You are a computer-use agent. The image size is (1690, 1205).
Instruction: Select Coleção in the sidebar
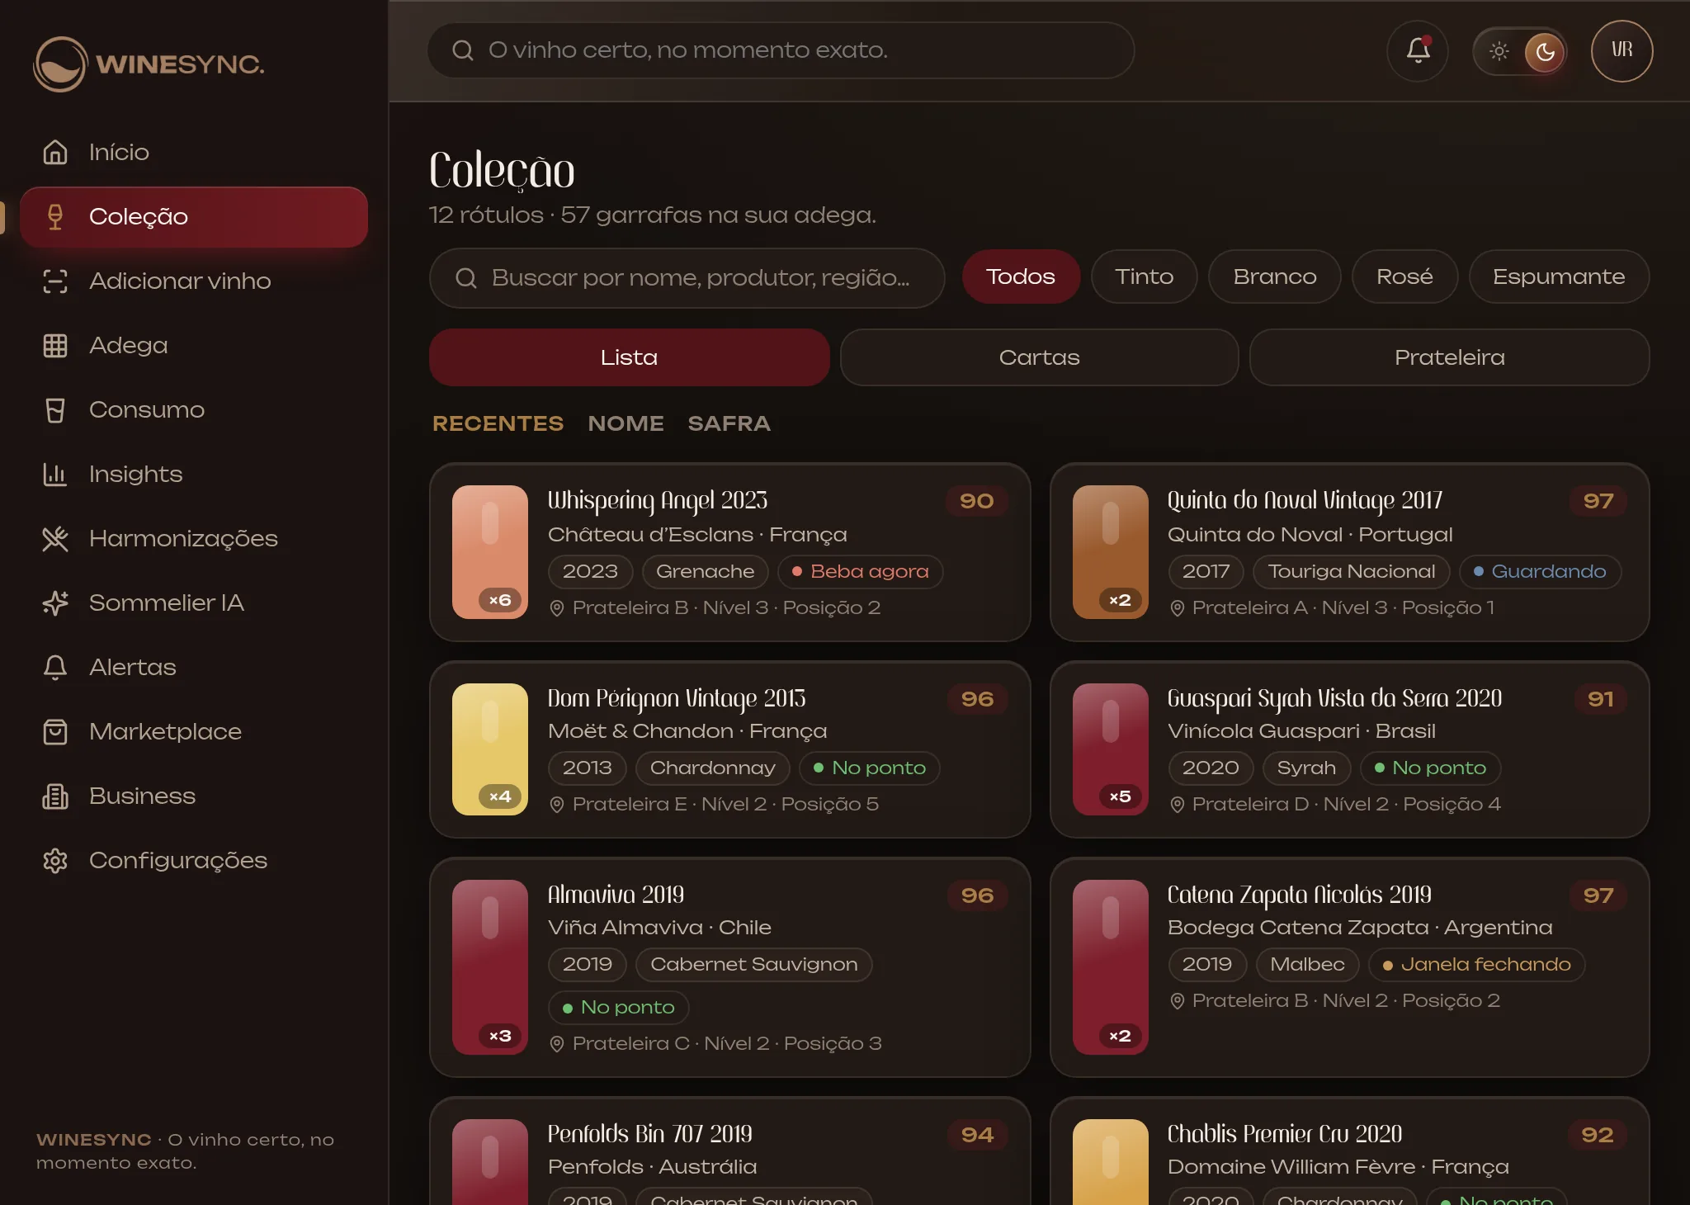point(194,216)
